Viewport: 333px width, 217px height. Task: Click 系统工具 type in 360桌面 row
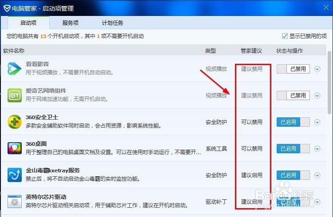pos(216,148)
